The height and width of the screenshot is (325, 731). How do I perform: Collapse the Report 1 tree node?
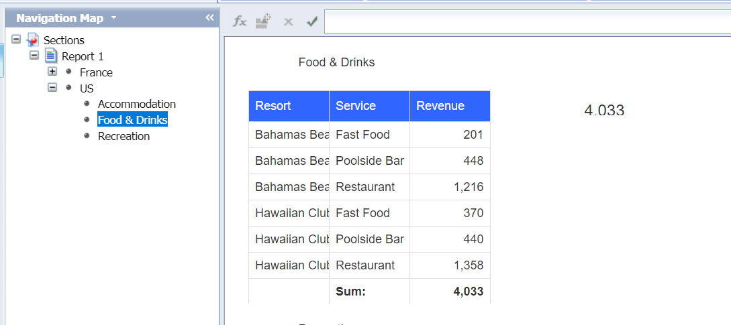(34, 56)
